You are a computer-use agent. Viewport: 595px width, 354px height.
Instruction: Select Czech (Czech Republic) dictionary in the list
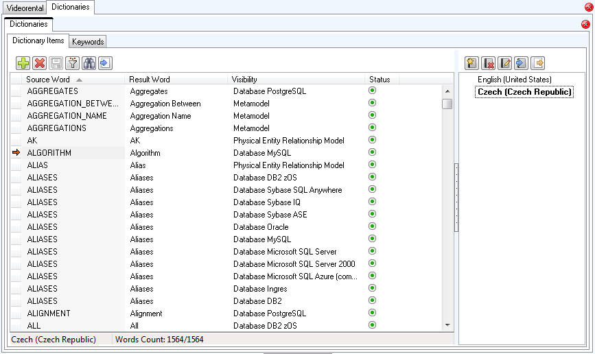click(x=525, y=92)
